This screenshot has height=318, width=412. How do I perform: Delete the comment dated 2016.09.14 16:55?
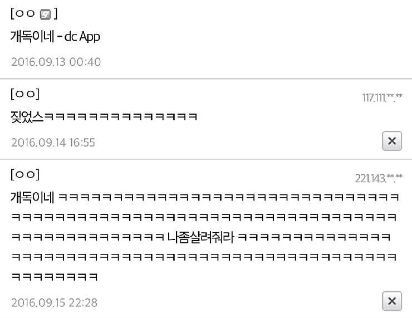coord(392,141)
